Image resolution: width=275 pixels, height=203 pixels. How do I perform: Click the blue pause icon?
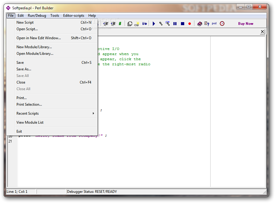(x=175, y=23)
